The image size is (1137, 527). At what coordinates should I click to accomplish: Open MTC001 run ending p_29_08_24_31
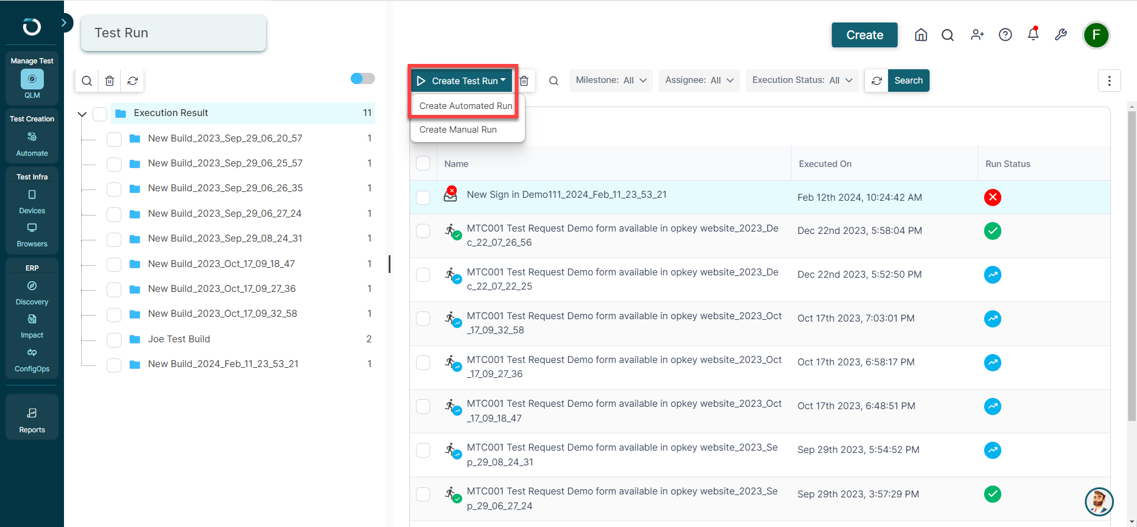coord(622,455)
